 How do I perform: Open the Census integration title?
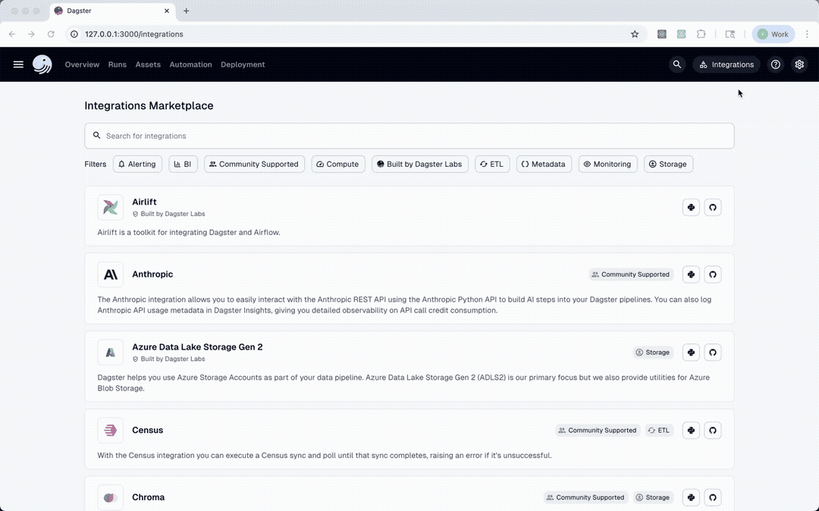tap(147, 430)
